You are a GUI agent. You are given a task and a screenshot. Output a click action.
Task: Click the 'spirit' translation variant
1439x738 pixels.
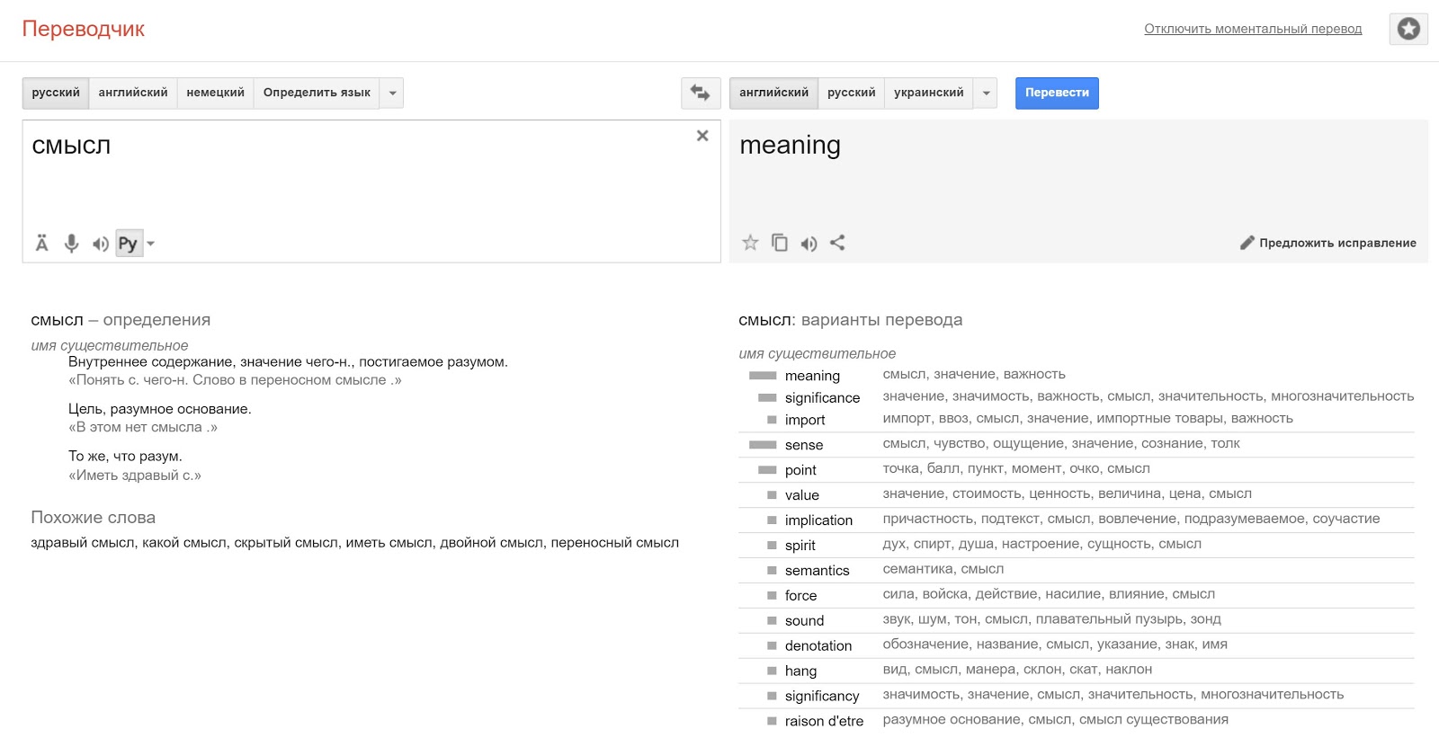[800, 546]
